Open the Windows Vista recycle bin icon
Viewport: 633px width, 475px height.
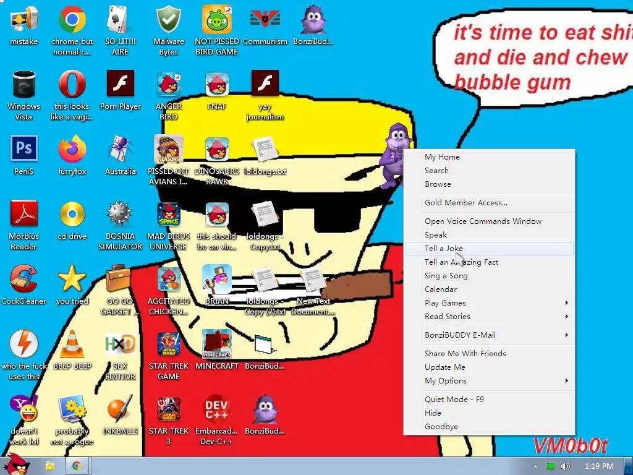(x=24, y=84)
